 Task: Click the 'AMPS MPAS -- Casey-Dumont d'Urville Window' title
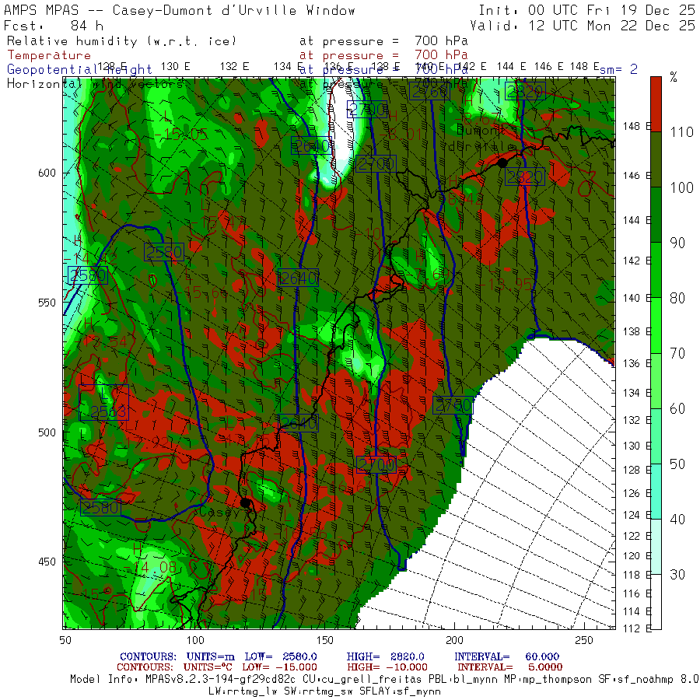(180, 10)
